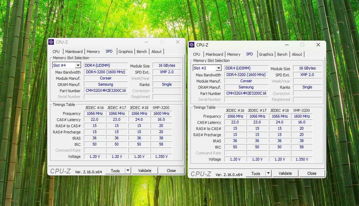Image resolution: width=359 pixels, height=206 pixels.
Task: Click DDR4 (UDIMM) field in left window
Action: pos(106,65)
